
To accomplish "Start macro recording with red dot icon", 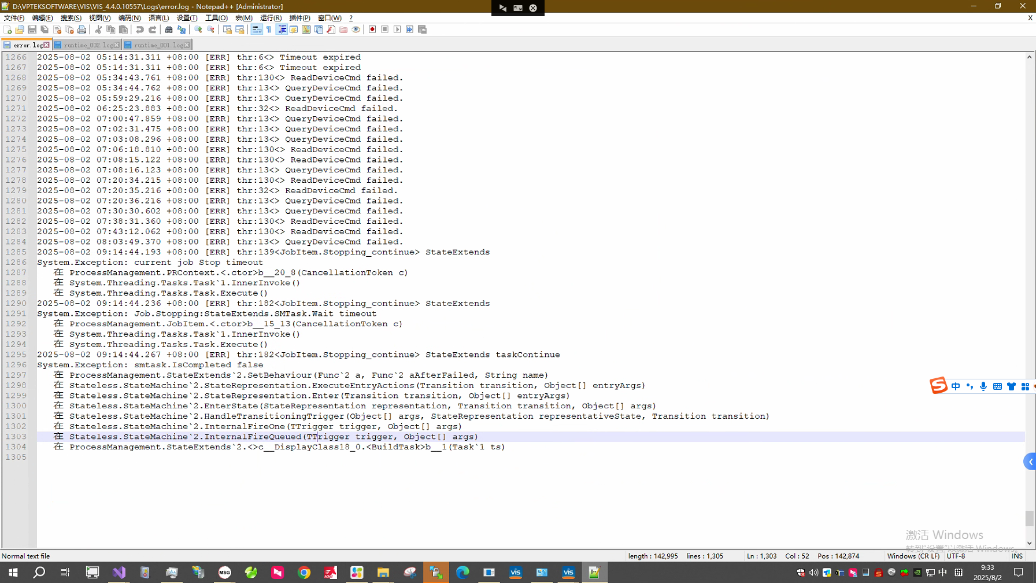I will (372, 29).
